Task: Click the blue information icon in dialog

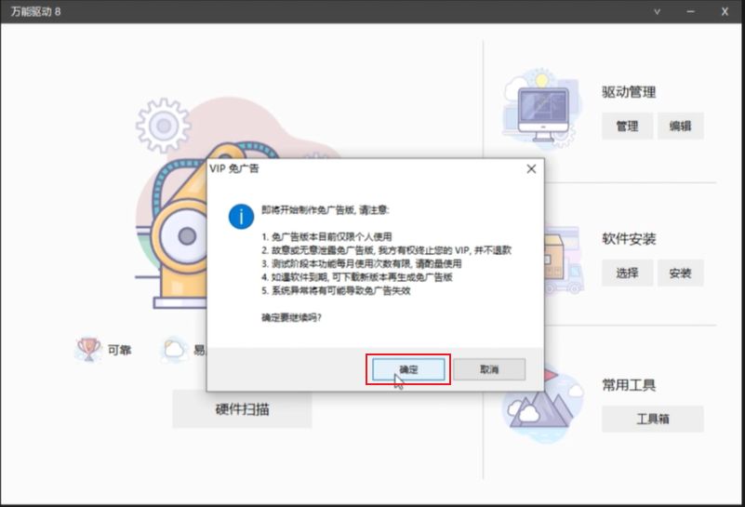Action: click(242, 217)
